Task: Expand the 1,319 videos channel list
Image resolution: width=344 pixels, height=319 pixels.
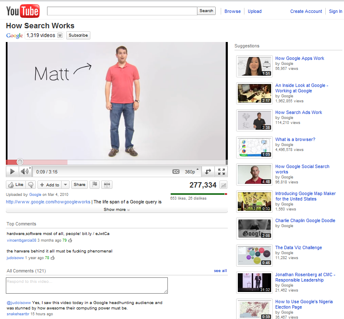Action: point(59,35)
